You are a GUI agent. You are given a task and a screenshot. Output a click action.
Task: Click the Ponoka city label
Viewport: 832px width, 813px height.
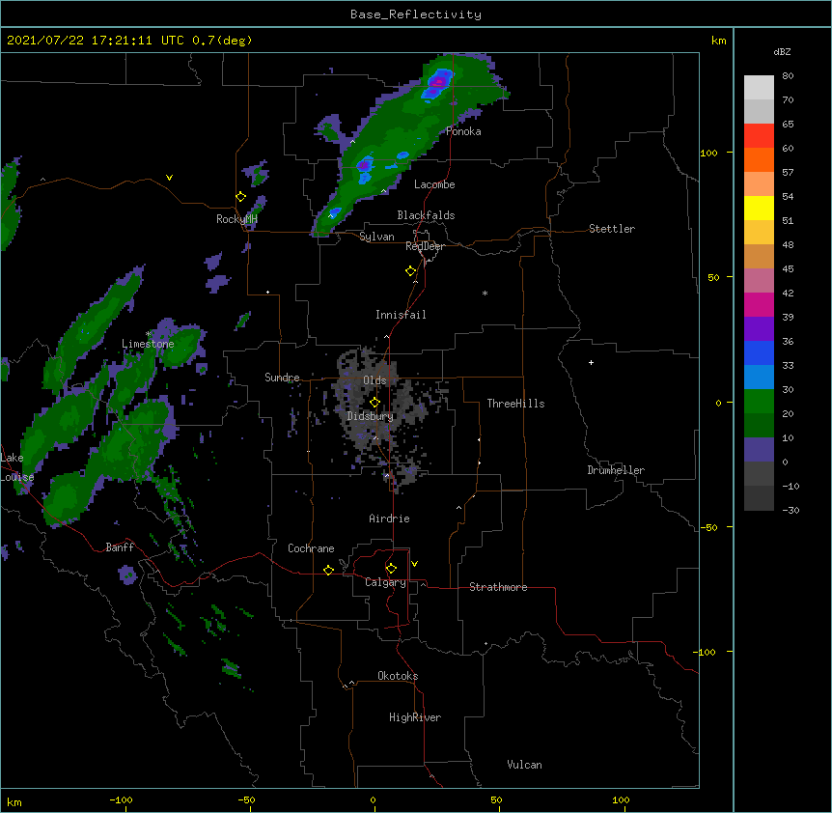pyautogui.click(x=463, y=131)
